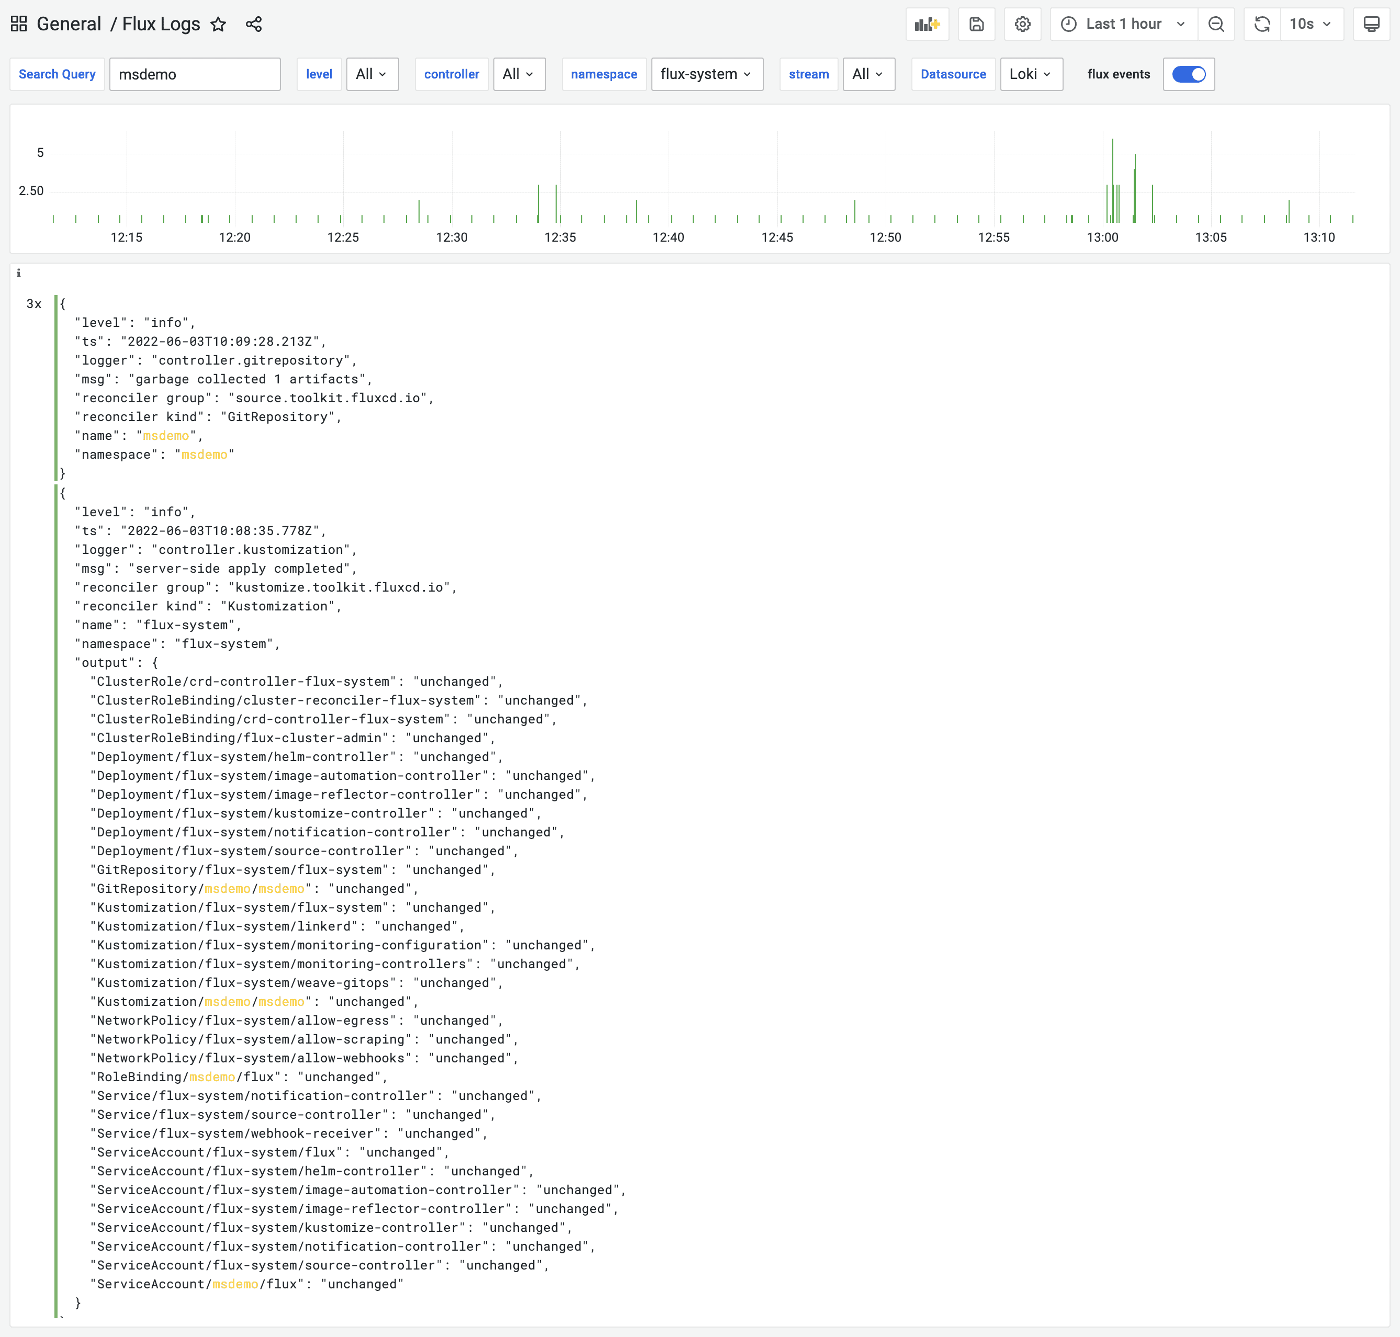1400x1337 pixels.
Task: Open the dashboard grid menu icon
Action: pyautogui.click(x=19, y=24)
